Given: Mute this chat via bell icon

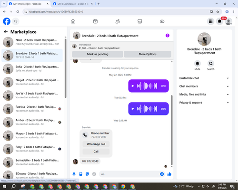Looking at the screenshot, I should coord(198,64).
